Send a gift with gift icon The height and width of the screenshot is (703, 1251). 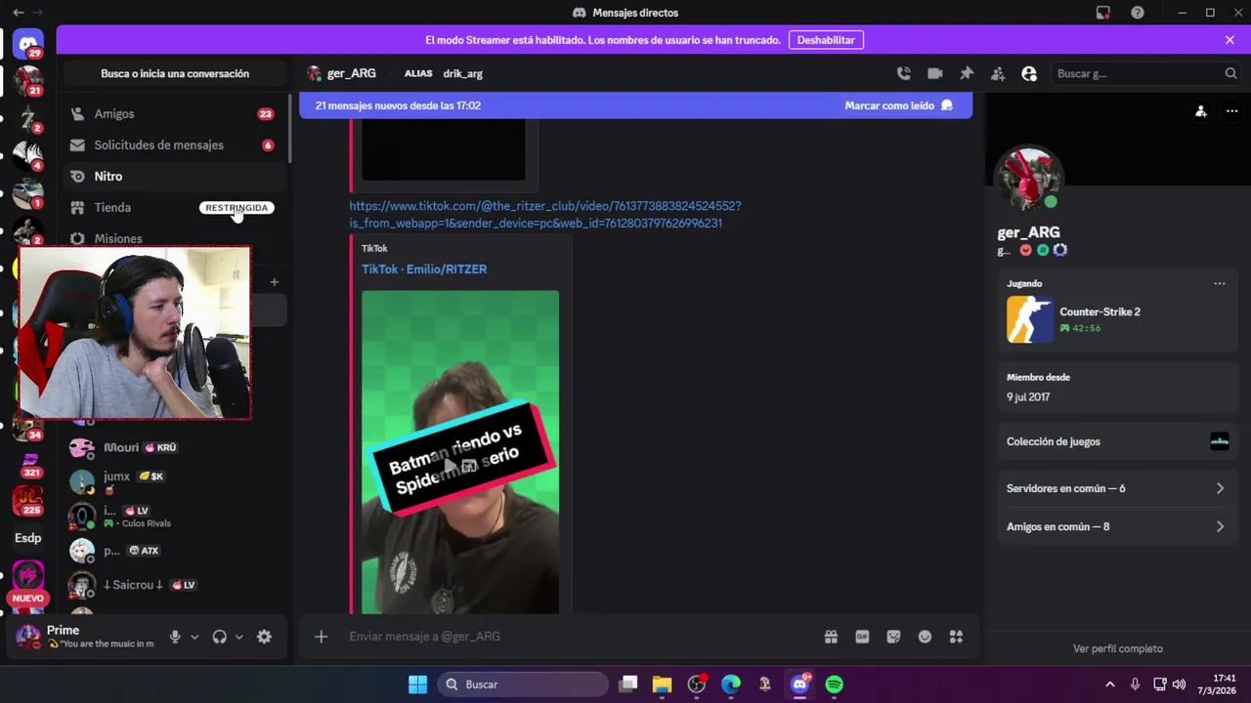pos(831,637)
